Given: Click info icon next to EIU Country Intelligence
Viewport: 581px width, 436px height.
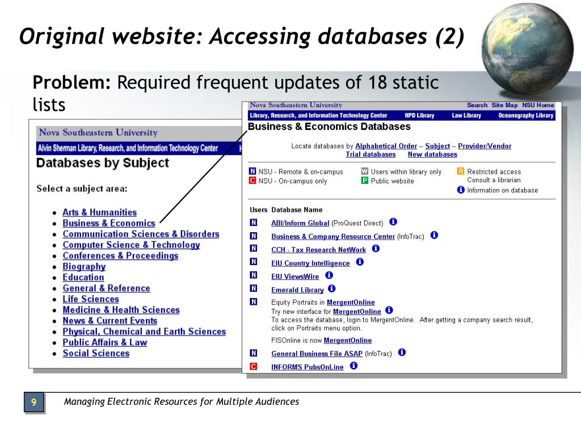Looking at the screenshot, I should pos(360,262).
